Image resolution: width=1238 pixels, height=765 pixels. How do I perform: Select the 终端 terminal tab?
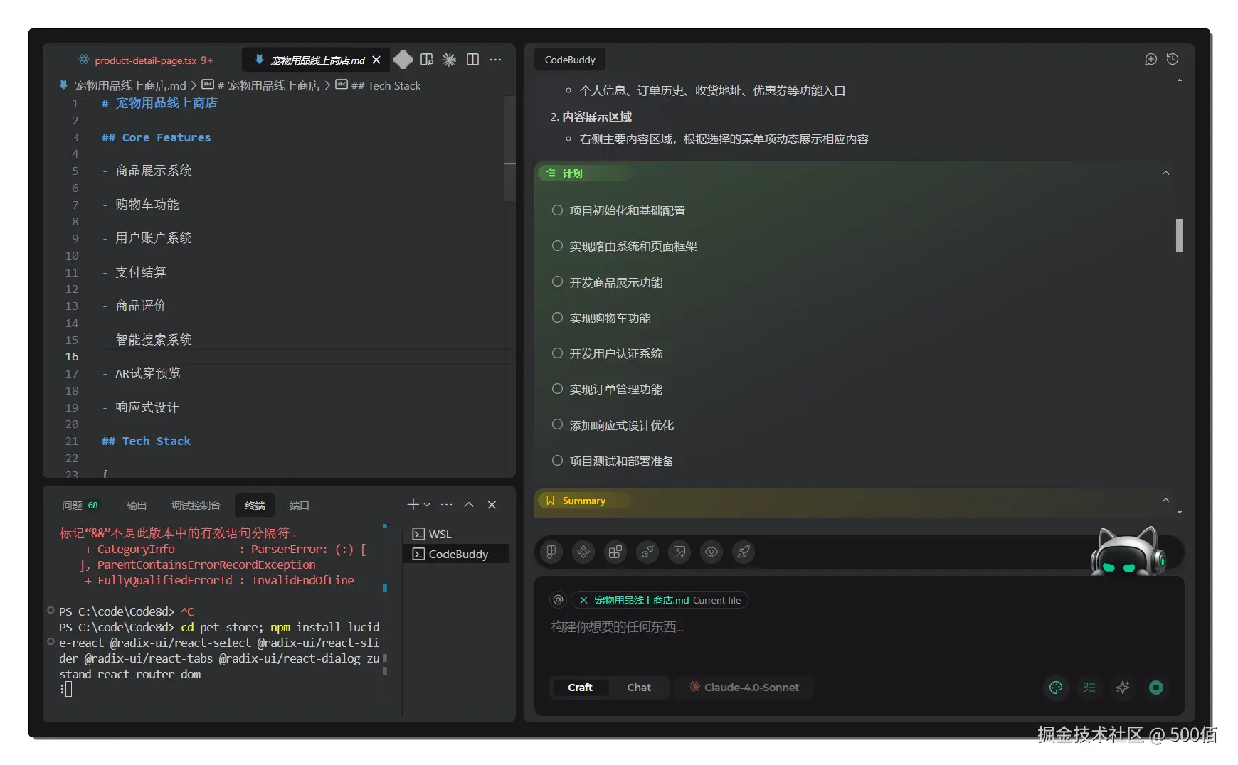tap(255, 505)
